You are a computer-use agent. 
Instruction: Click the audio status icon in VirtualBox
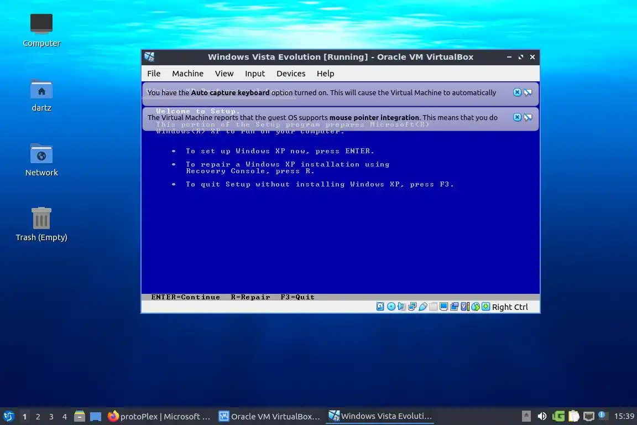[402, 307]
